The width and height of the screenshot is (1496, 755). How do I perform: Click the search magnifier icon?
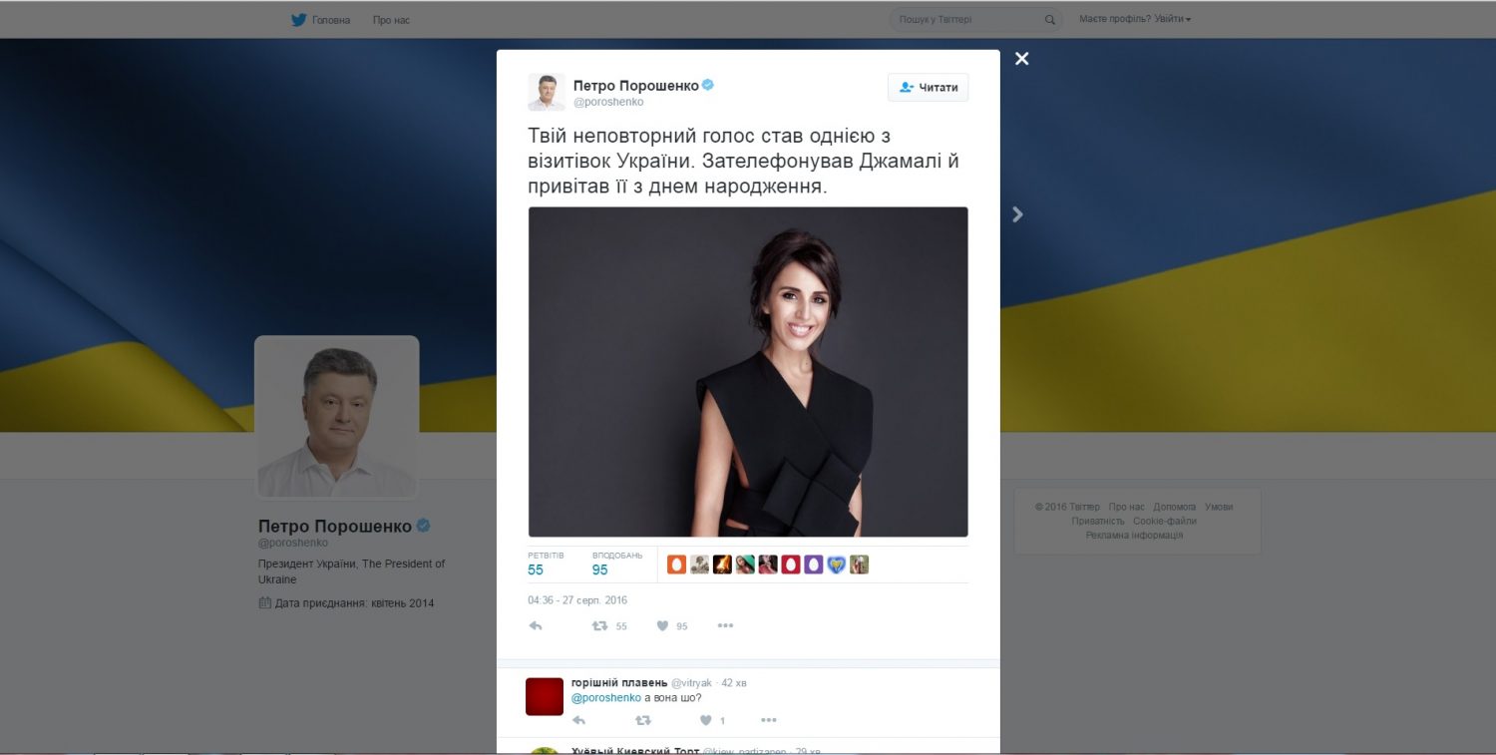[x=1049, y=19]
